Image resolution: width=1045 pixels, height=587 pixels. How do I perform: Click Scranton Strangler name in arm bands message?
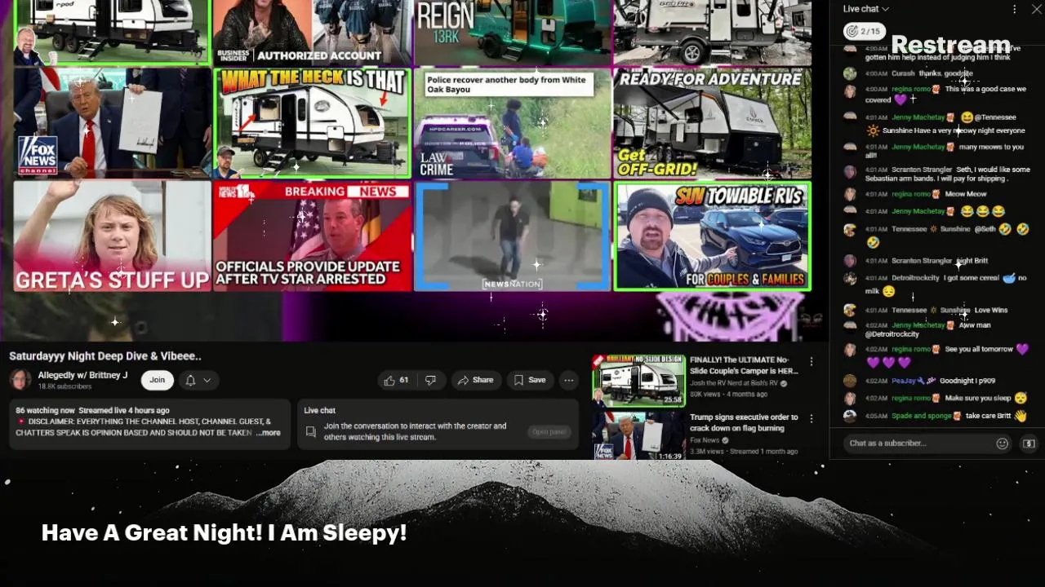(x=922, y=170)
